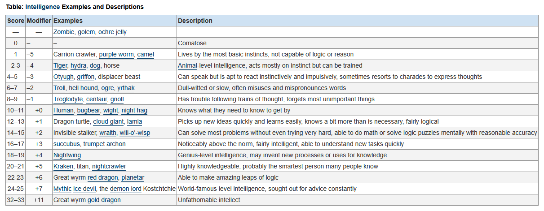Open the hydra link
This screenshot has width=544, height=211.
tap(78, 65)
